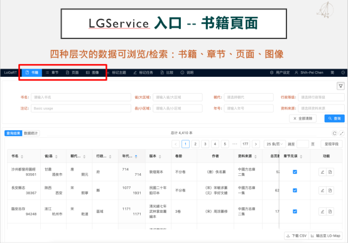
Task: Toggle 章节无误 checkbox for 臨安志存
Action: pyautogui.click(x=295, y=212)
